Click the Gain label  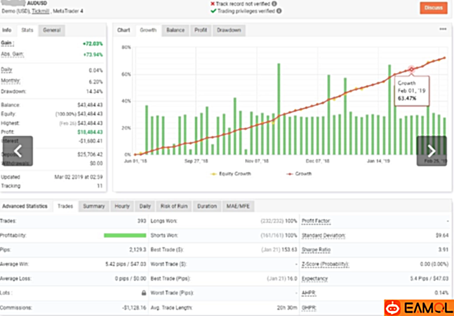point(8,43)
